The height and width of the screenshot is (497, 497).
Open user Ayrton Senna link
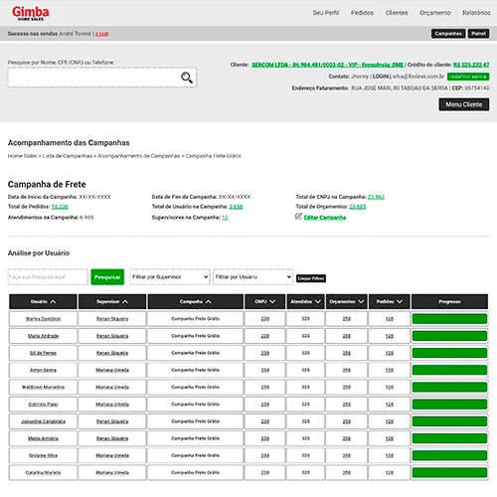(43, 370)
